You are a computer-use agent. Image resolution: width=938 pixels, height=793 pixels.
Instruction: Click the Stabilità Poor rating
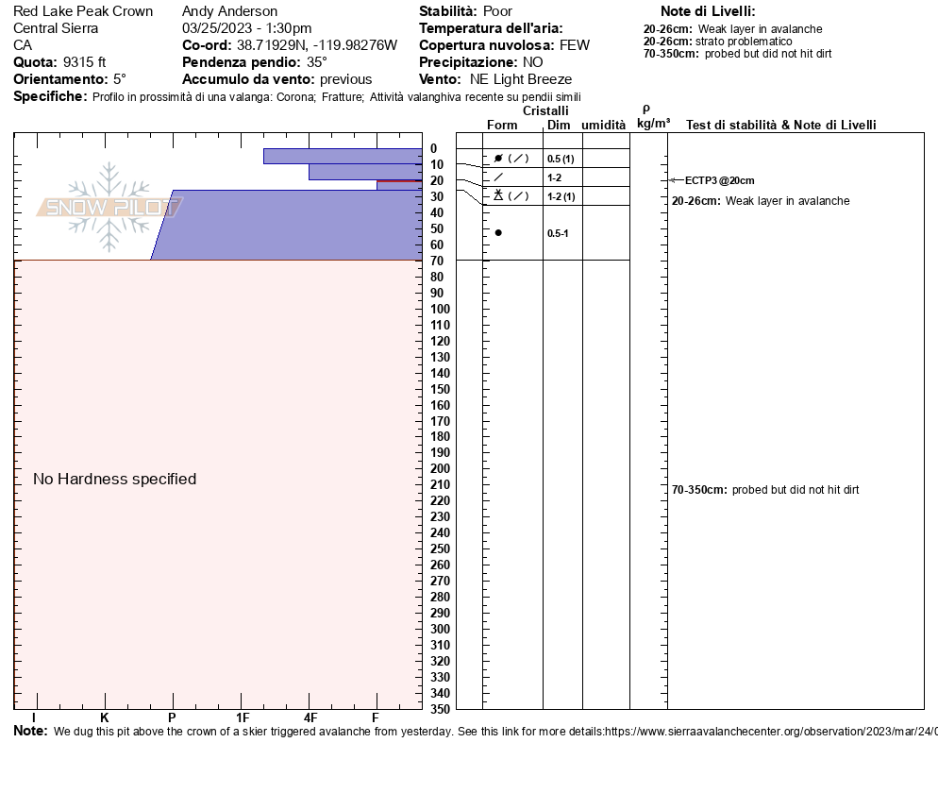(497, 11)
